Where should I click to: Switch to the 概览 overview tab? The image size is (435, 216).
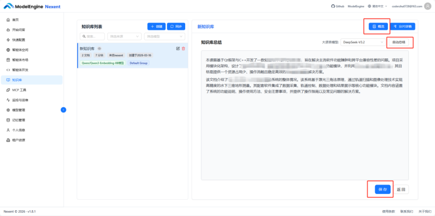tap(378, 26)
